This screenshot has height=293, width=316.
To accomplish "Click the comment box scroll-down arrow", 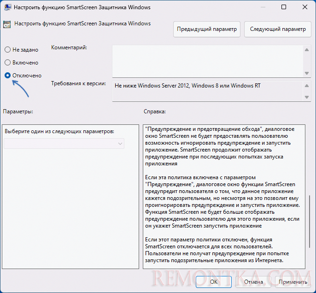I will click(x=307, y=73).
